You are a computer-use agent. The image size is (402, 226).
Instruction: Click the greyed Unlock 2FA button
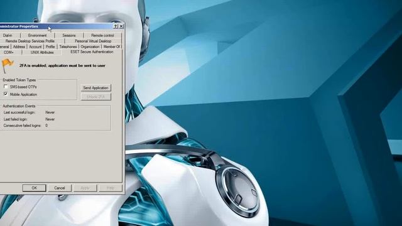tap(95, 97)
